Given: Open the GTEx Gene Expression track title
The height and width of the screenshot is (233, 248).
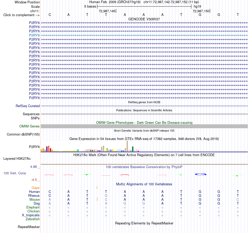Looking at the screenshot, I should click(x=144, y=139).
